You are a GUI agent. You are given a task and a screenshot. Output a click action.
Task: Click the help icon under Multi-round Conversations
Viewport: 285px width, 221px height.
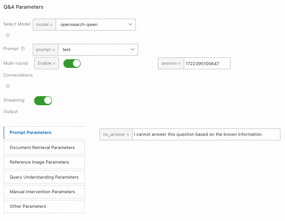[x=8, y=86]
